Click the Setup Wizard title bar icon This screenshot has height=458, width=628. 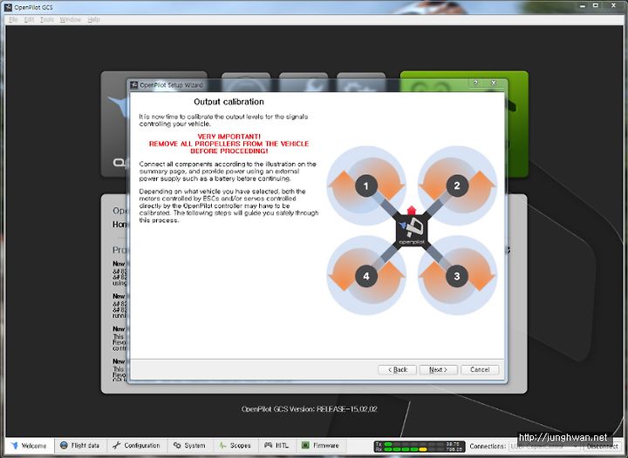[133, 84]
